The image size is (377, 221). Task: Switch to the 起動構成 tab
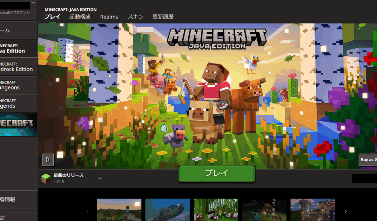point(80,17)
